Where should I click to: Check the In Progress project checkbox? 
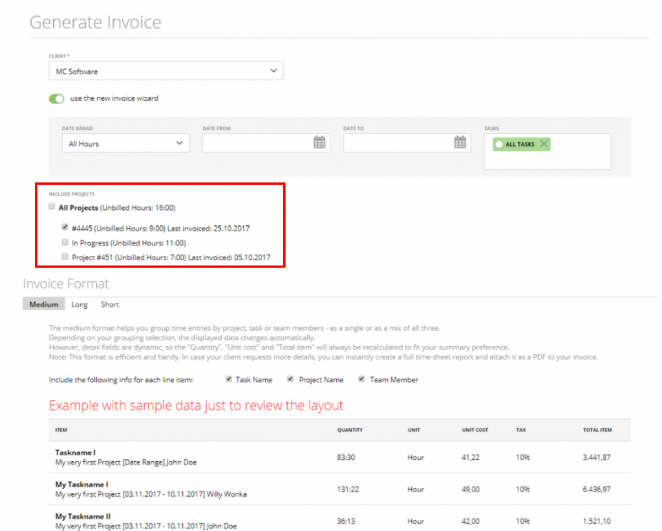(x=65, y=242)
